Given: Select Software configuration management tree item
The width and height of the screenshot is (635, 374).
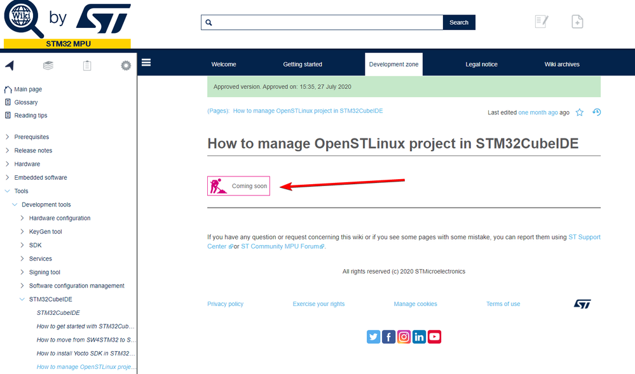Looking at the screenshot, I should pos(76,286).
